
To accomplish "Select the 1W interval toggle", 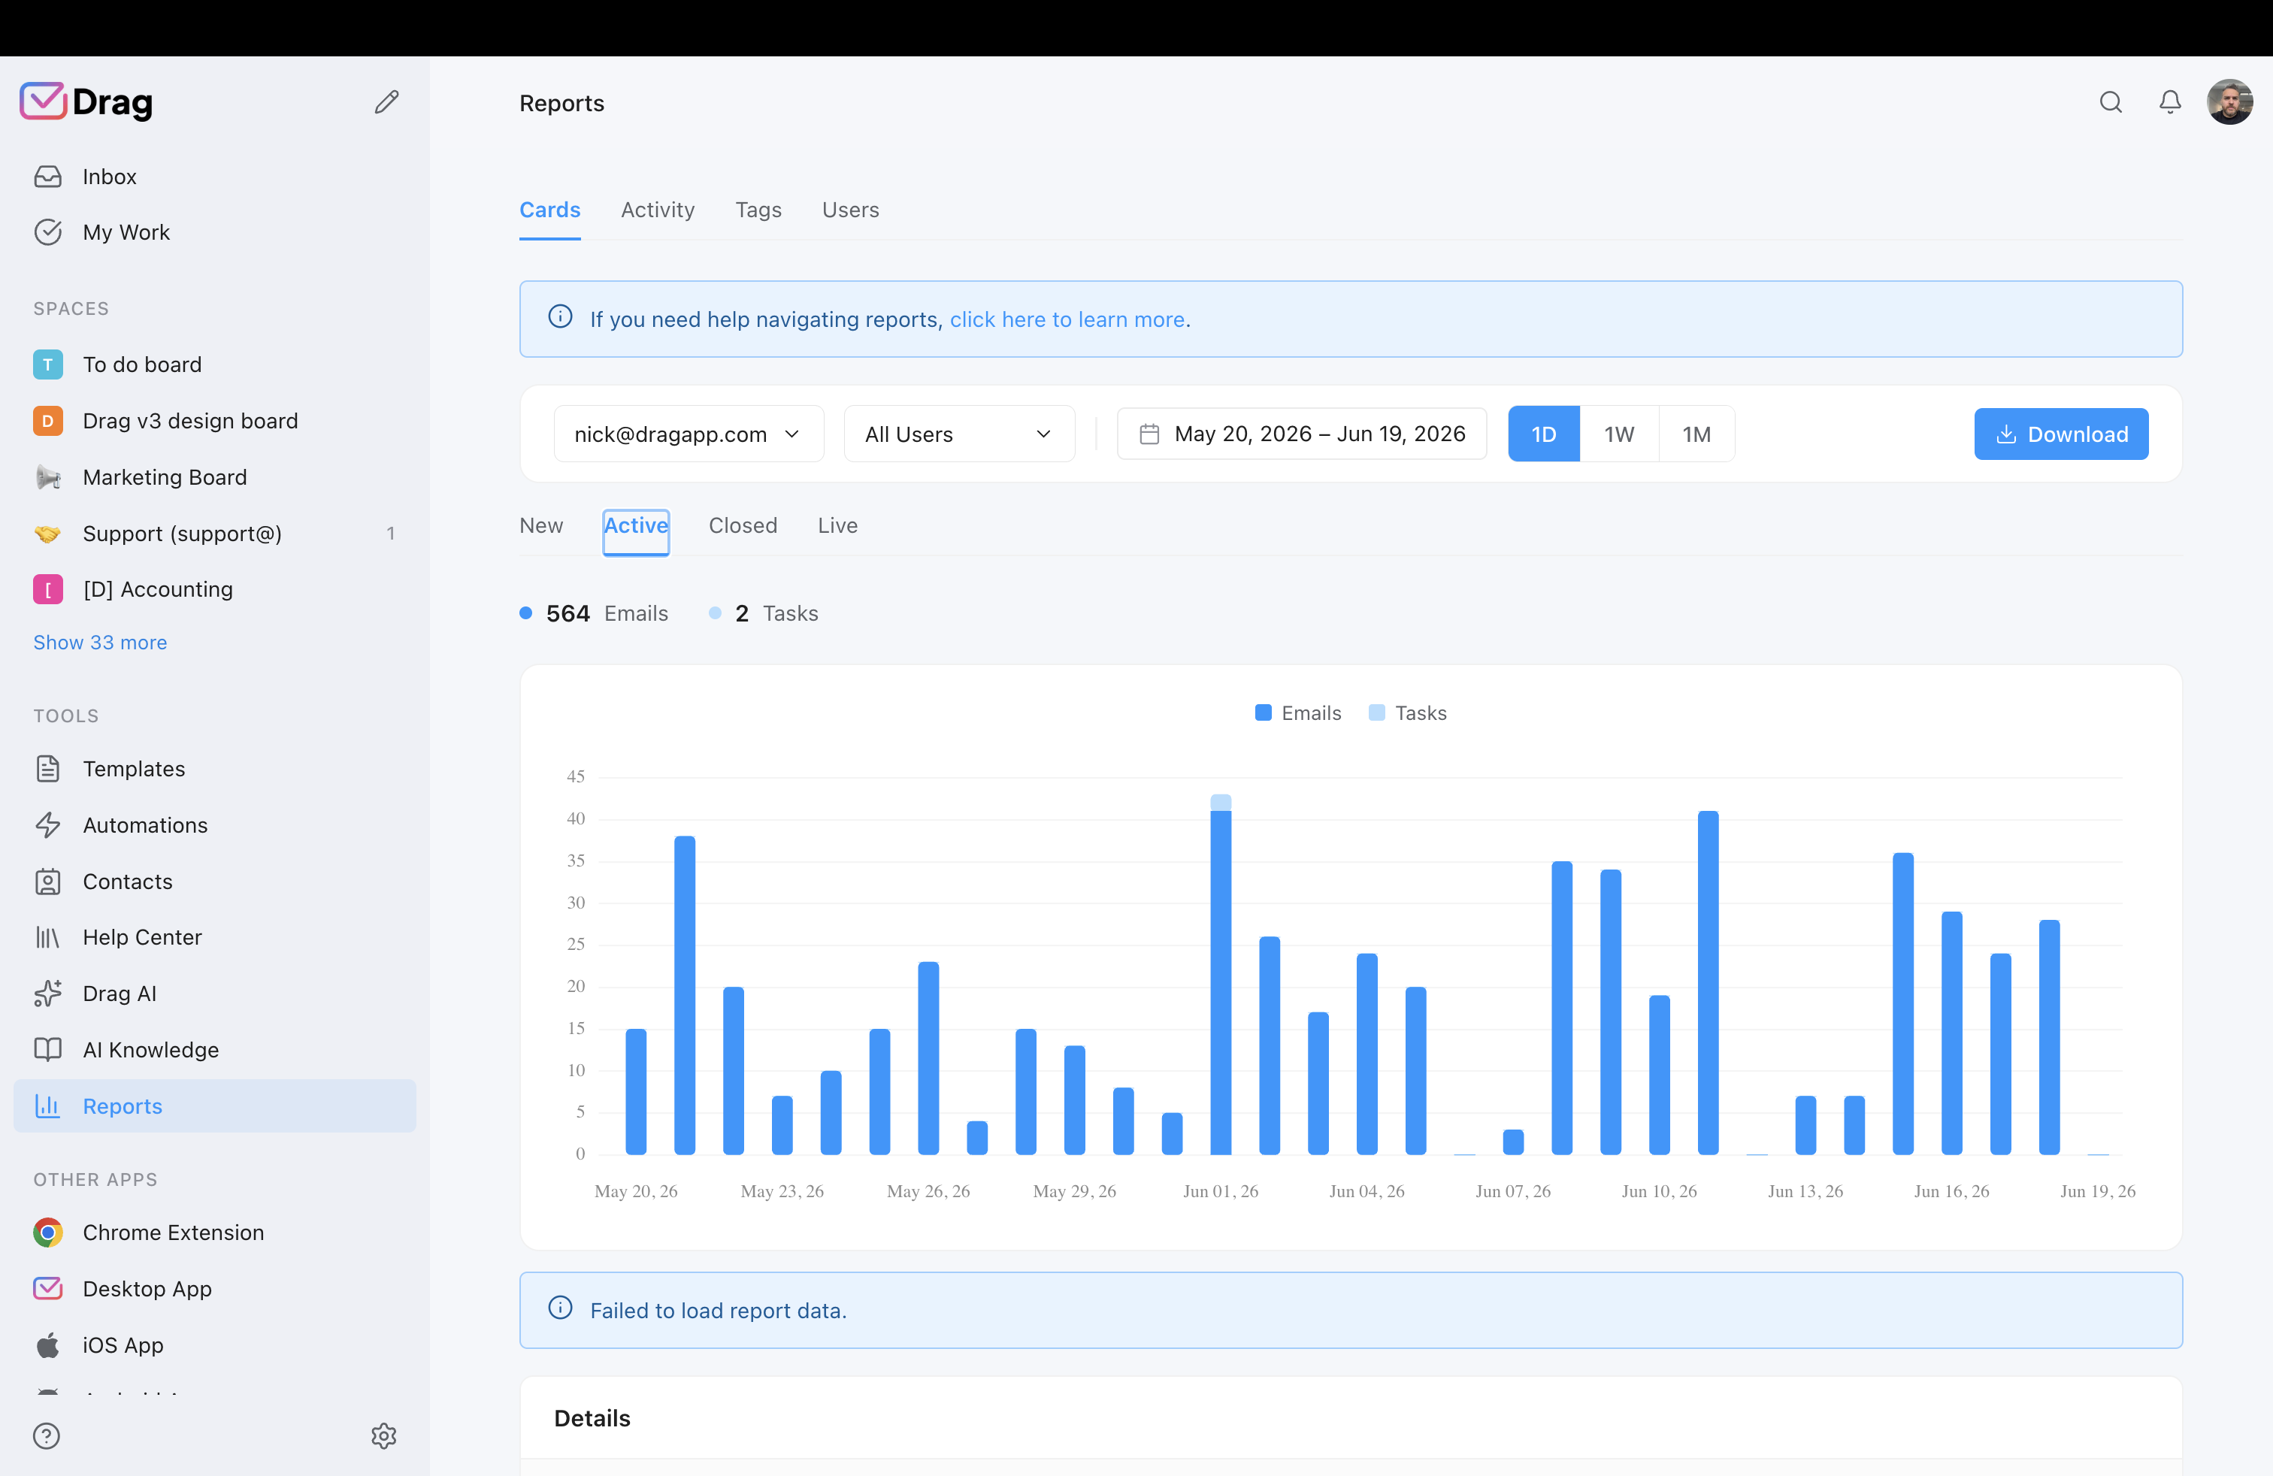I will (1619, 434).
